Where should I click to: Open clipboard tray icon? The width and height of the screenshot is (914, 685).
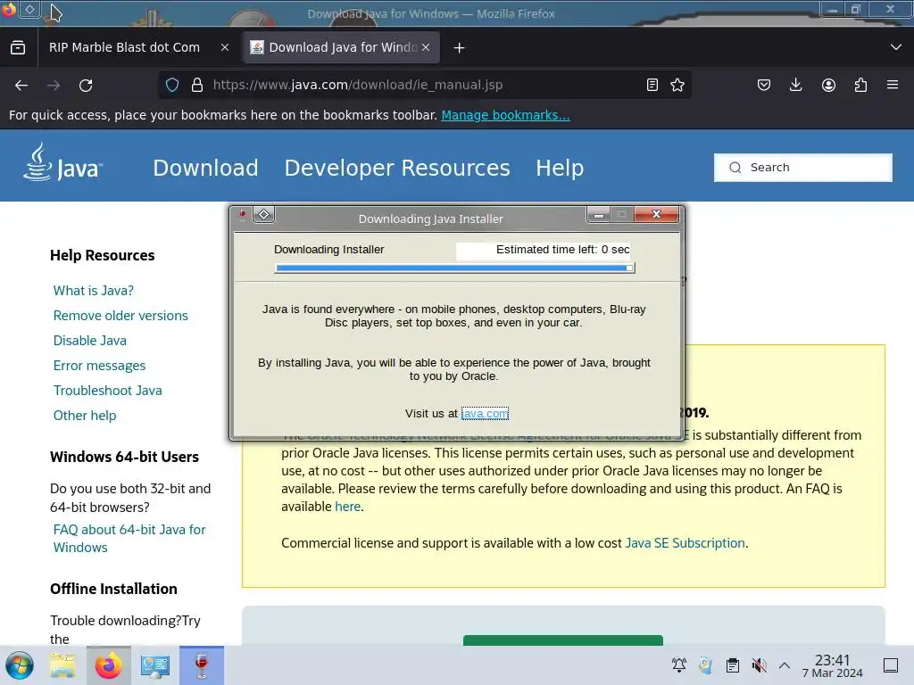click(733, 665)
